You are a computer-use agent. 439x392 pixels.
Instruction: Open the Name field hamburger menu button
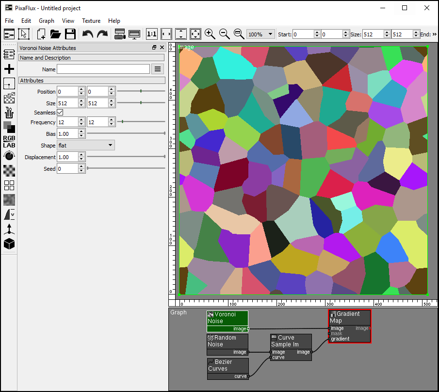(x=157, y=69)
